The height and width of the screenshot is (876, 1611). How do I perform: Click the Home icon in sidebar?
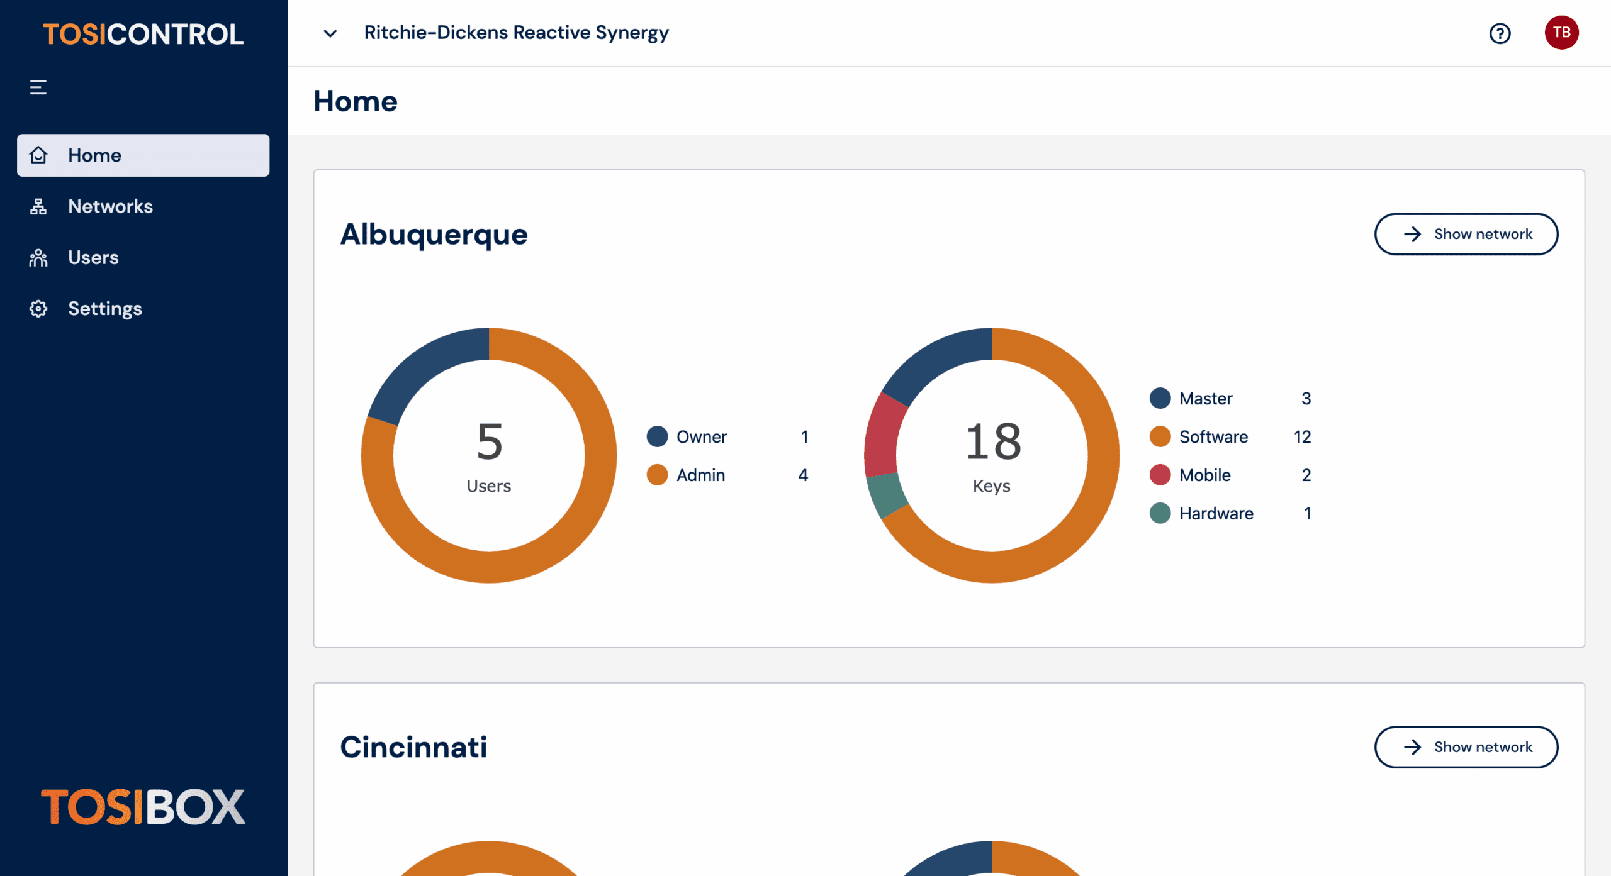click(x=39, y=155)
